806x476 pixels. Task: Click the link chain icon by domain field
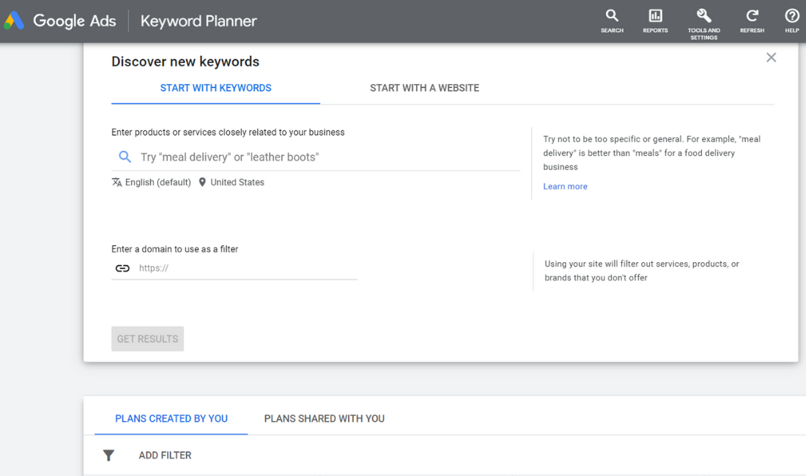122,268
